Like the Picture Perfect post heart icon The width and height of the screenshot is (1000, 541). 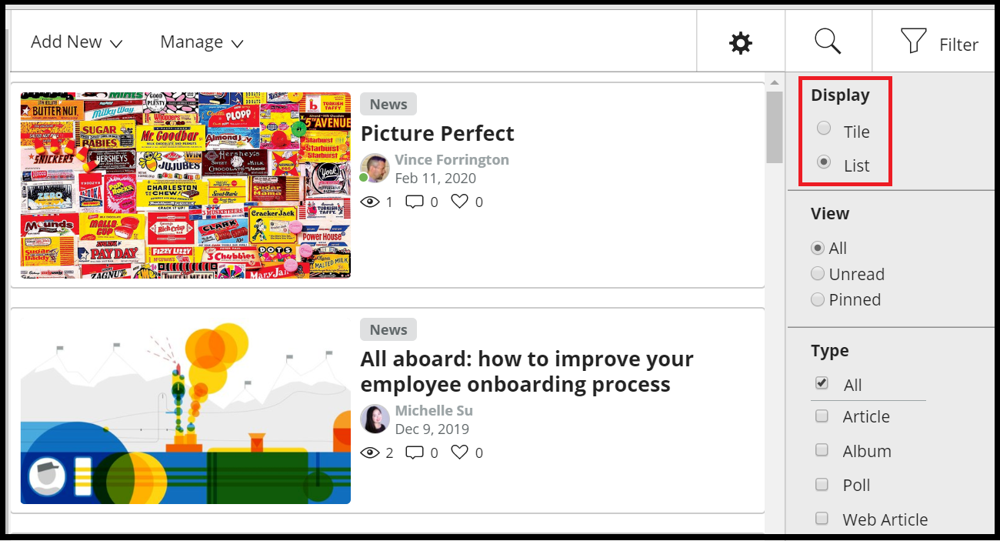[459, 202]
